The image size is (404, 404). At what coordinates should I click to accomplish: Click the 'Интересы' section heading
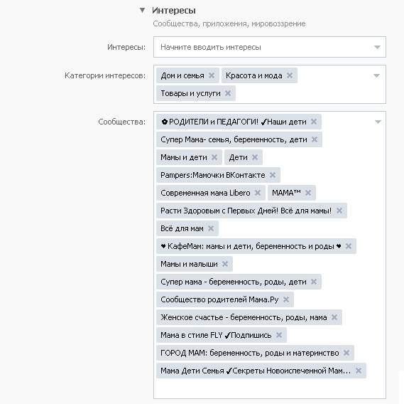[174, 11]
